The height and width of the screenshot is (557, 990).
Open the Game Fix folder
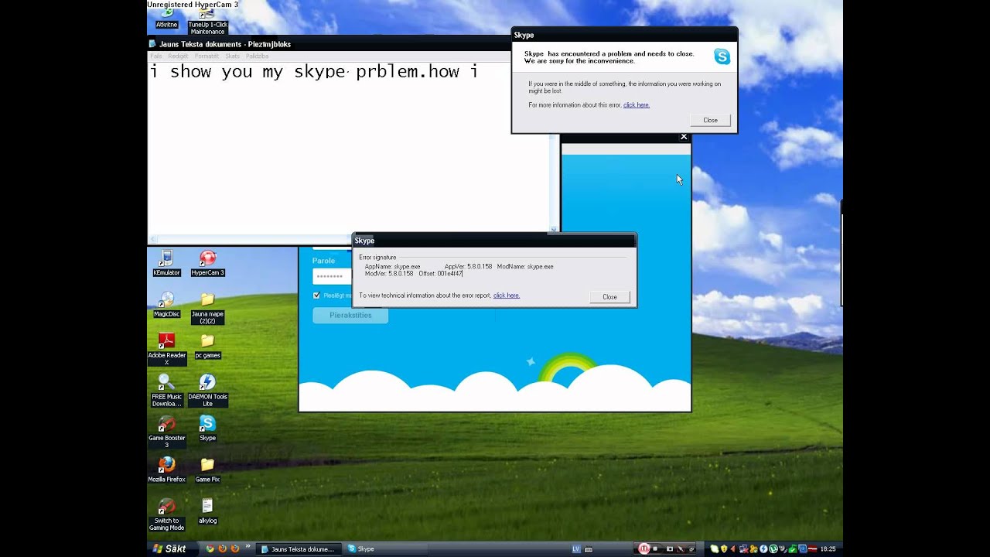207,470
